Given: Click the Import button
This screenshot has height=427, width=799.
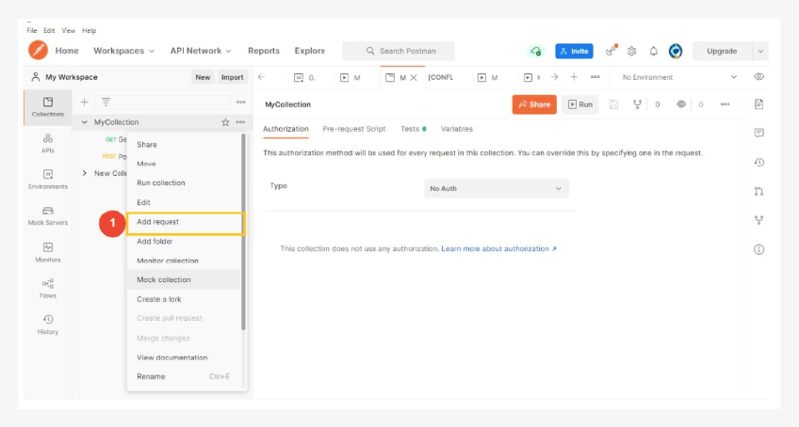Looking at the screenshot, I should tap(233, 77).
